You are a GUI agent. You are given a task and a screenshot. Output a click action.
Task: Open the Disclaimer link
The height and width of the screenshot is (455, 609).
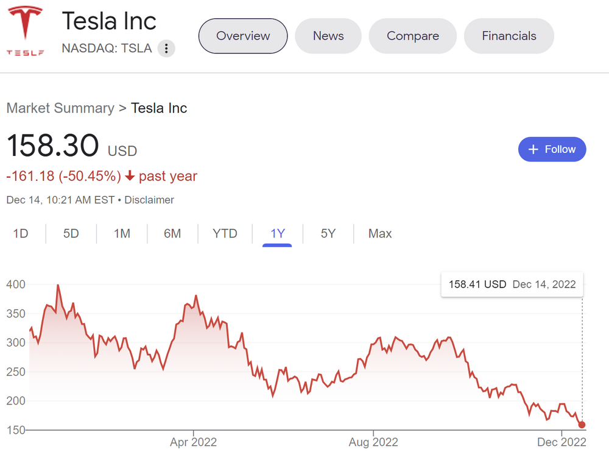tap(149, 200)
